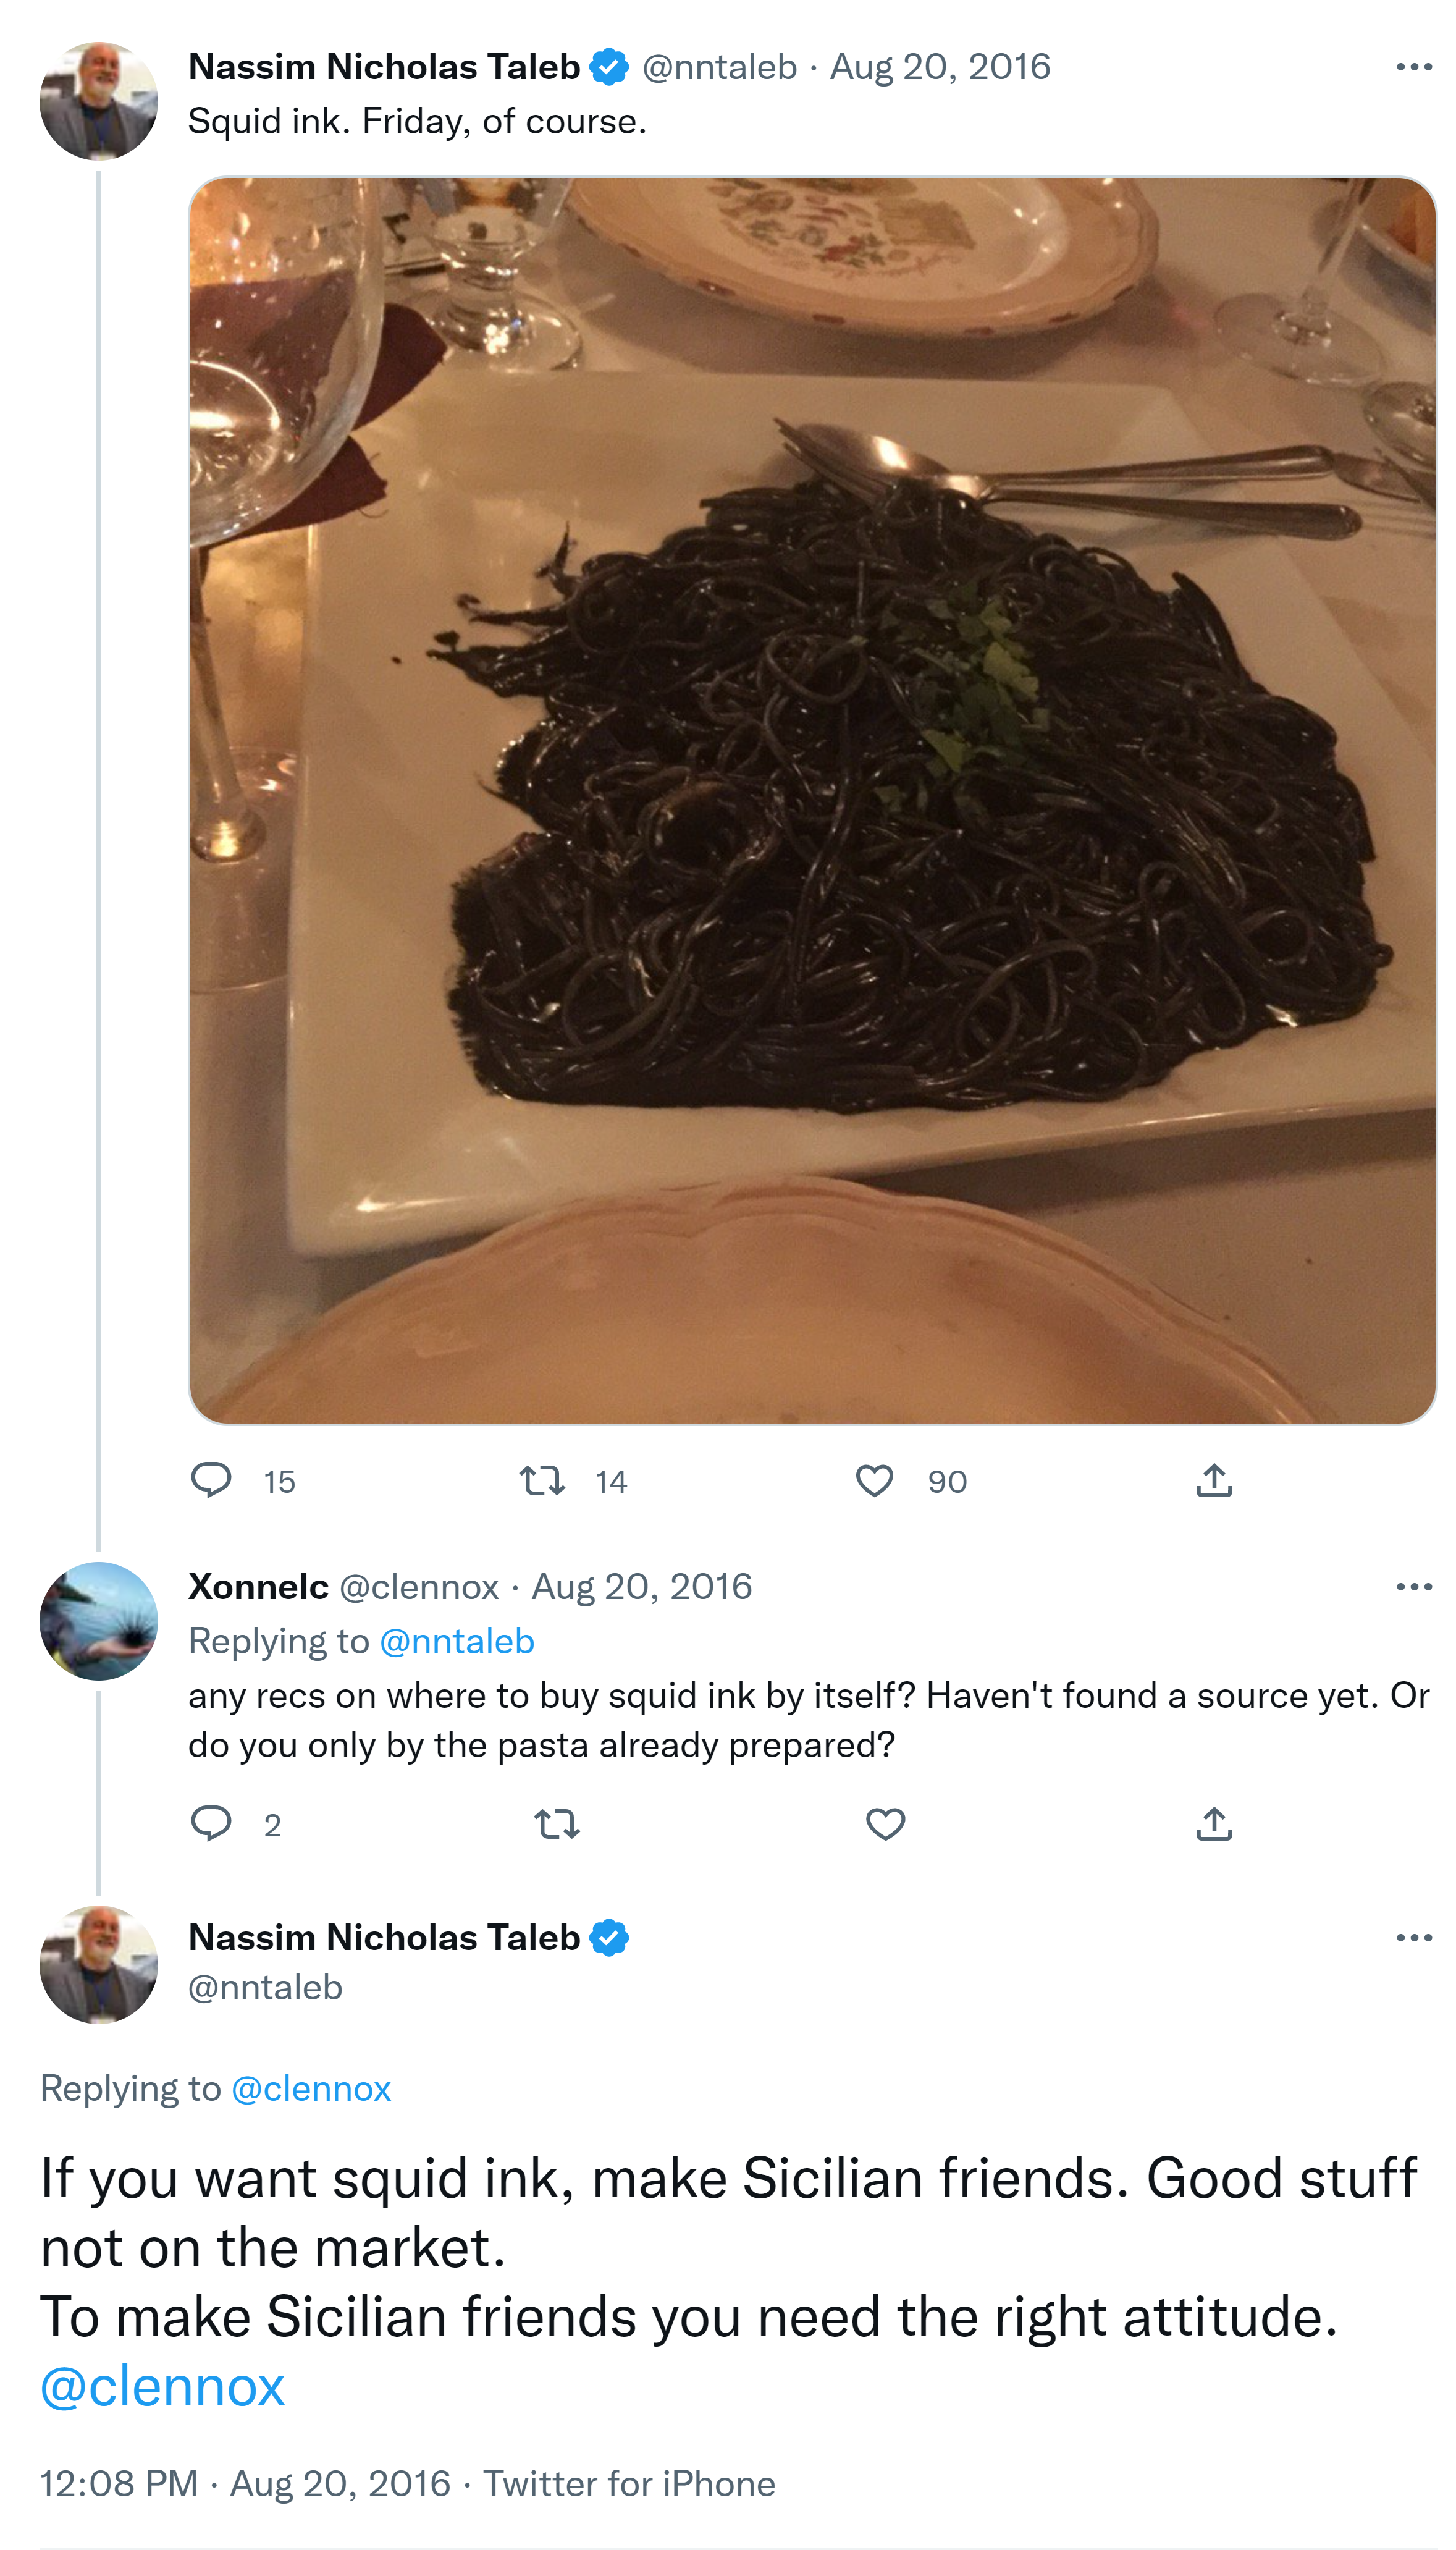Click the Twitter for iPhone source label

click(629, 2483)
